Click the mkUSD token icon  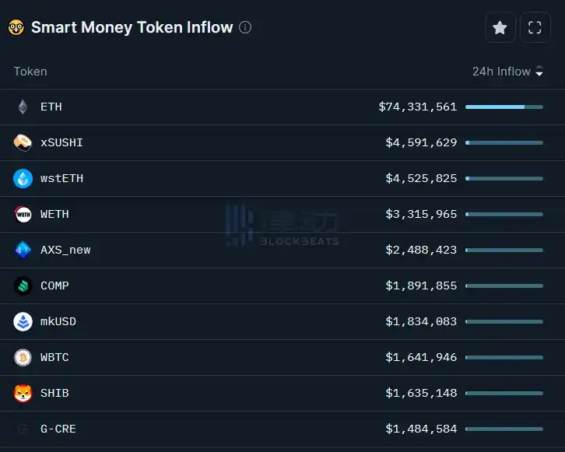point(23,322)
